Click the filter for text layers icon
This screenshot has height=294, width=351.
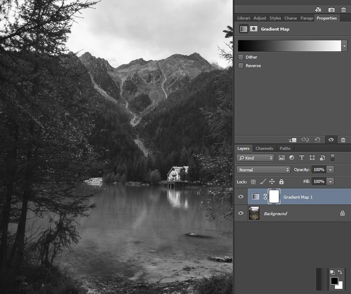click(301, 158)
